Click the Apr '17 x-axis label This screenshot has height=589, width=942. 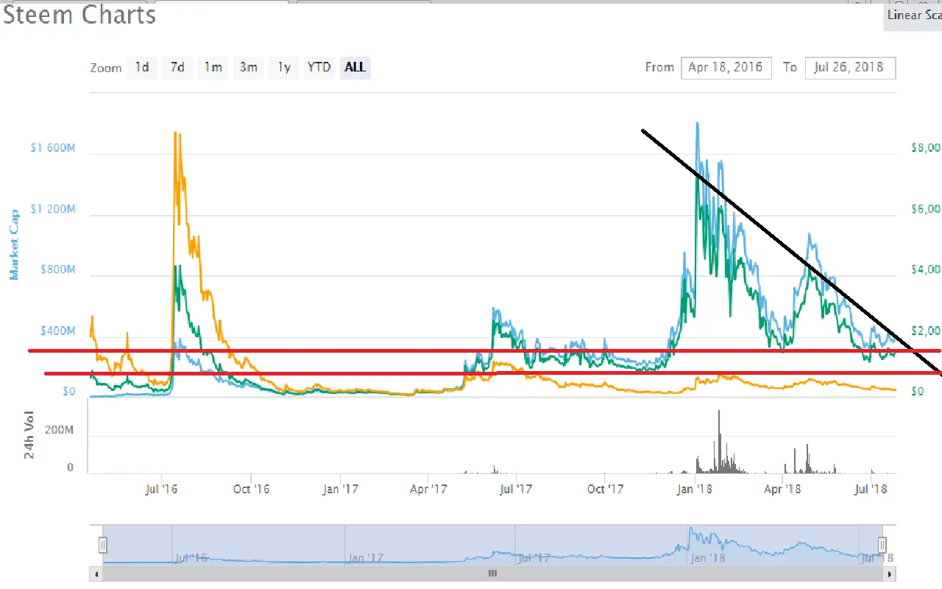click(x=428, y=488)
